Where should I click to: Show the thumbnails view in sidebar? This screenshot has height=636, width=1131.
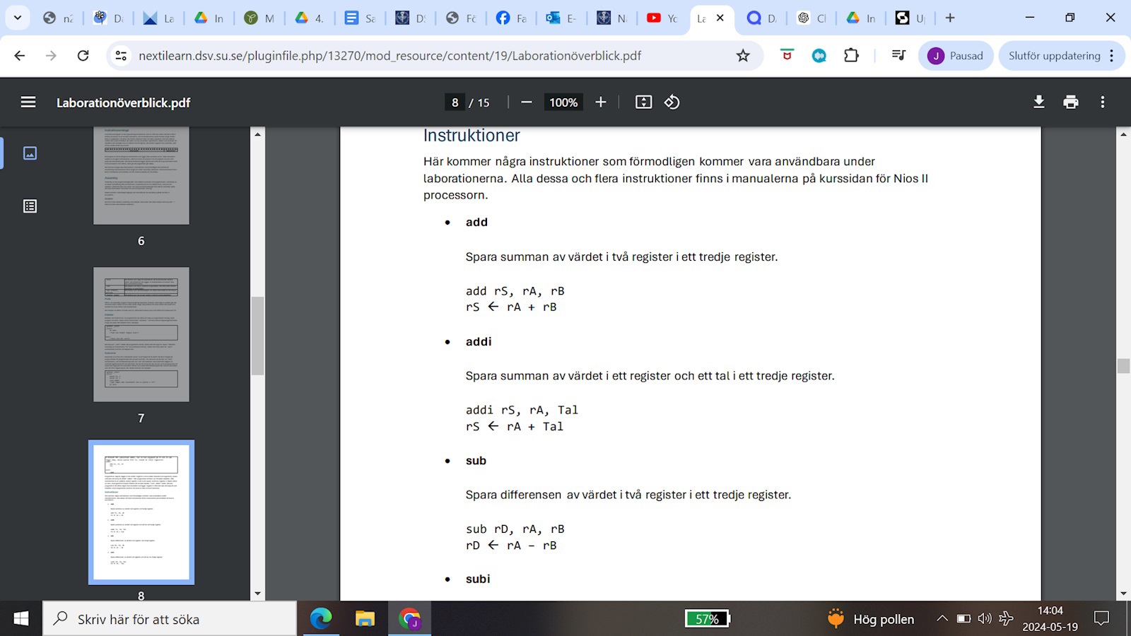pyautogui.click(x=30, y=153)
